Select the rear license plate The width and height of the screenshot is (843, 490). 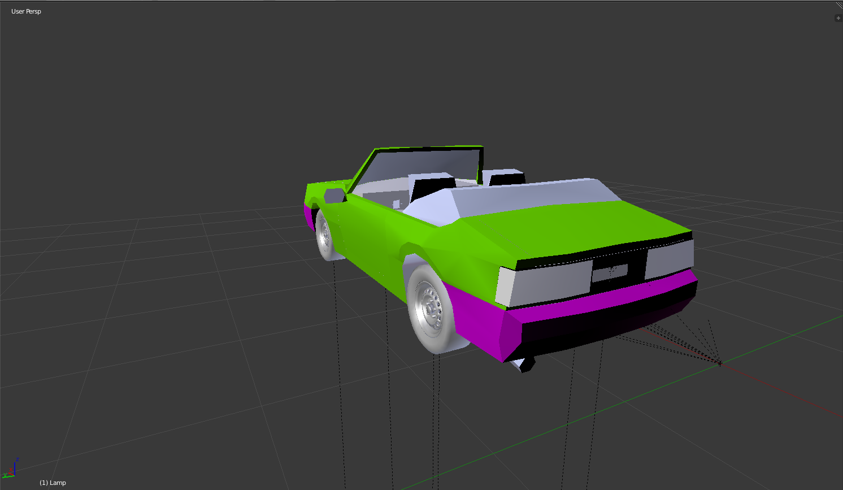610,272
